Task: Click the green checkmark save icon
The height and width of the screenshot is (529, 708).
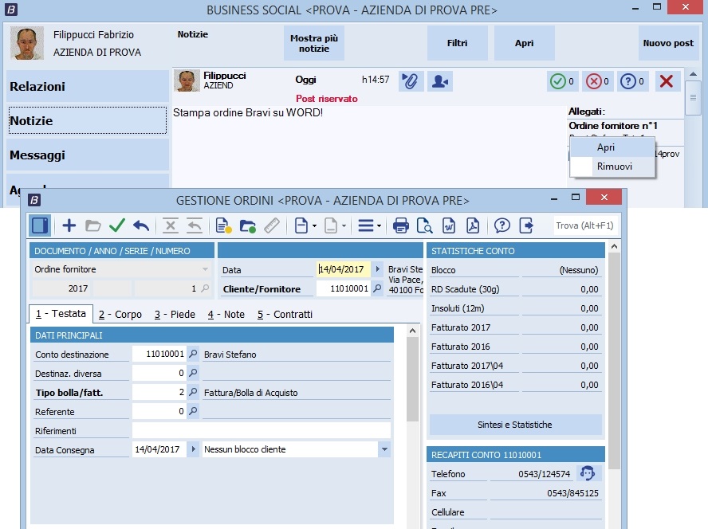Action: coord(117,225)
